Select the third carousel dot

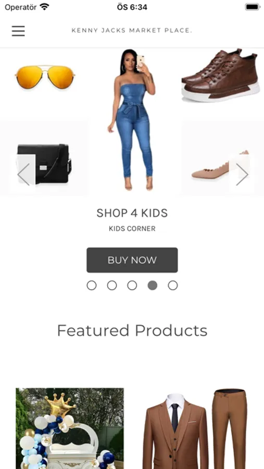132,286
